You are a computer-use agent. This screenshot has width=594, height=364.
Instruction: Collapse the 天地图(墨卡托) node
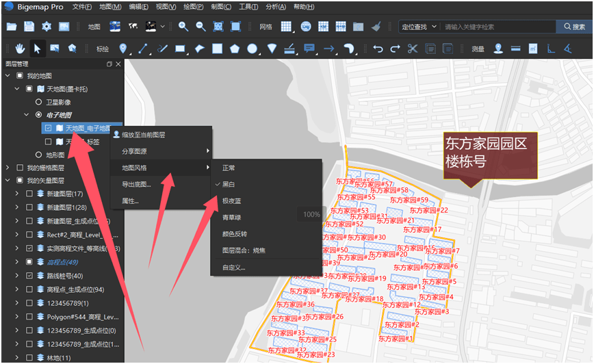(x=16, y=89)
